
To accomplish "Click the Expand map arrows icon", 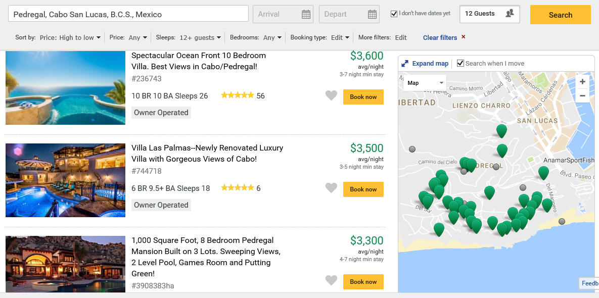I will (405, 64).
